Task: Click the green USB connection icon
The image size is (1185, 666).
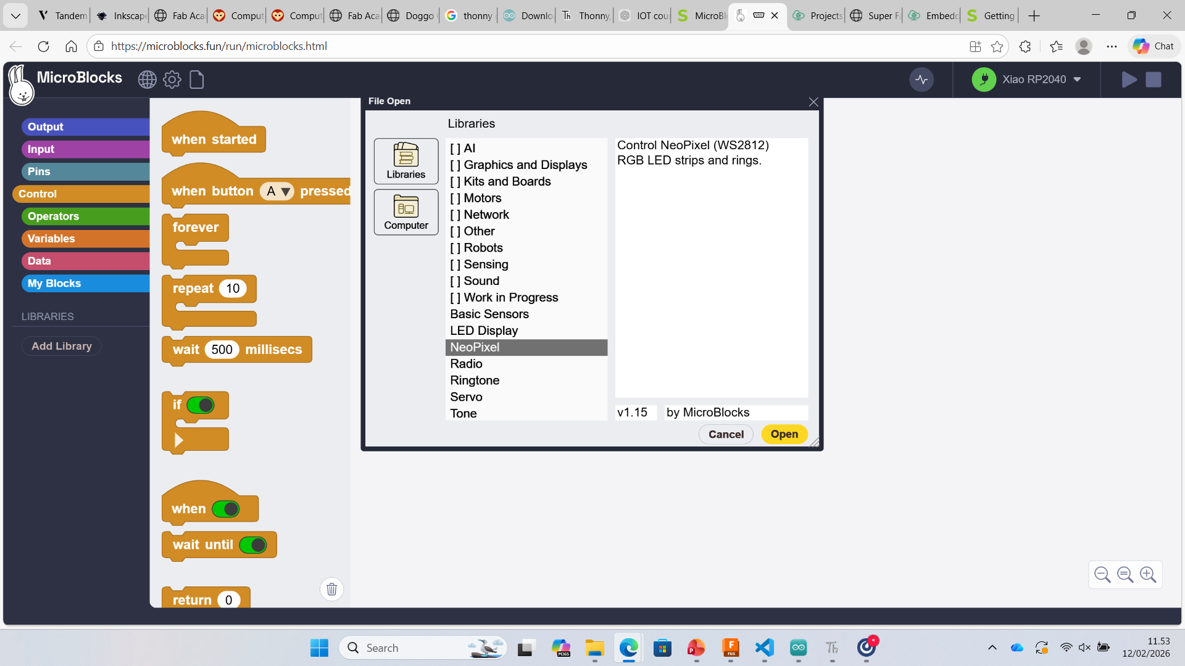Action: (984, 80)
